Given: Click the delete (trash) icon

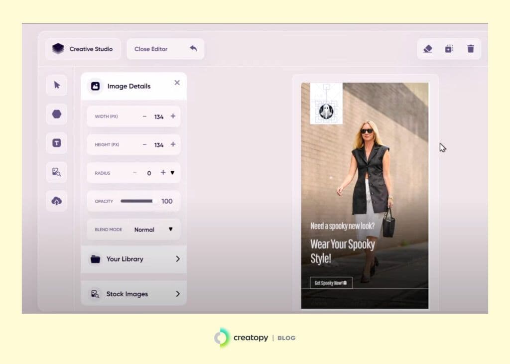Looking at the screenshot, I should pyautogui.click(x=470, y=49).
